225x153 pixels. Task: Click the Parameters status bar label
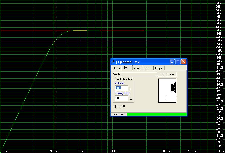[x=119, y=114]
